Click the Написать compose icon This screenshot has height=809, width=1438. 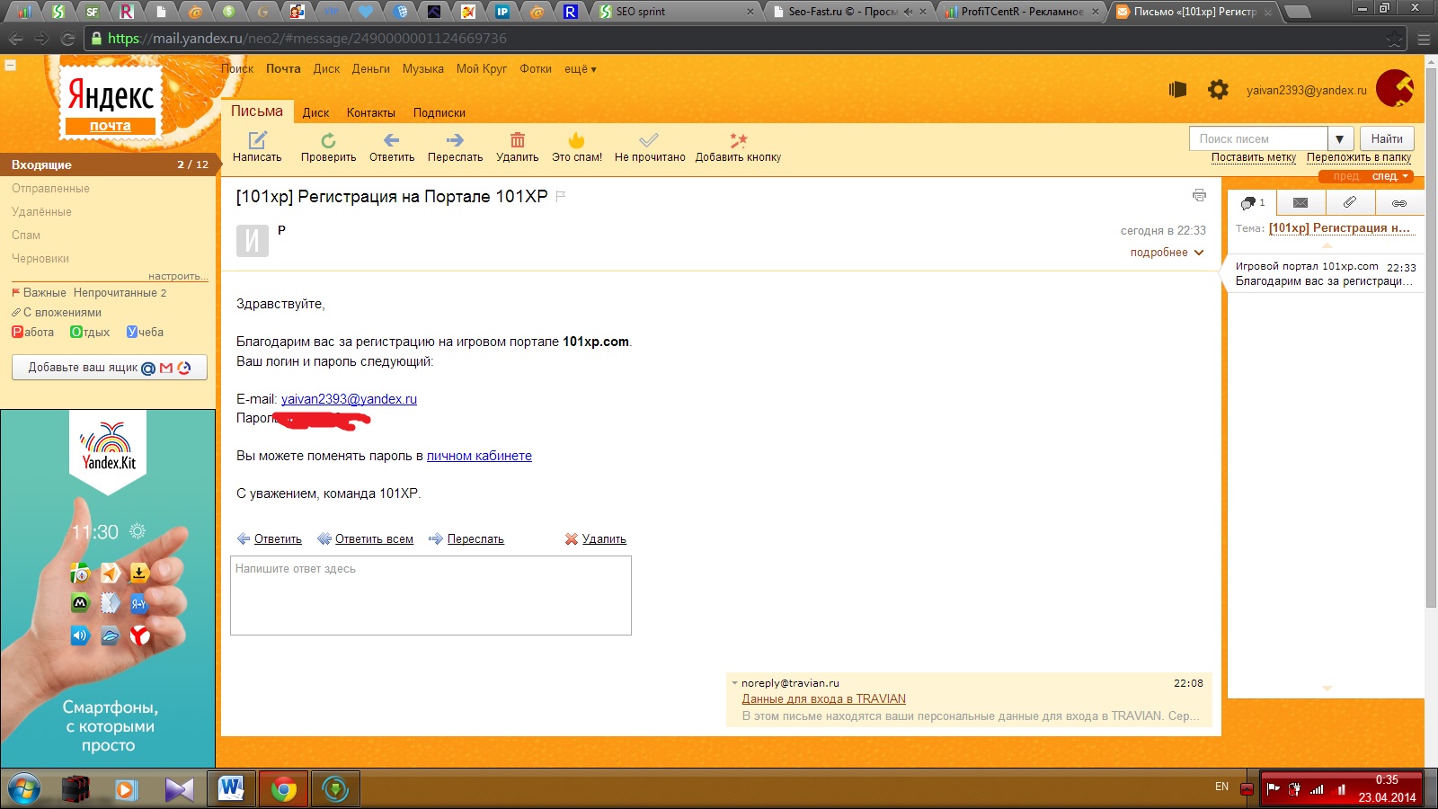pyautogui.click(x=258, y=140)
